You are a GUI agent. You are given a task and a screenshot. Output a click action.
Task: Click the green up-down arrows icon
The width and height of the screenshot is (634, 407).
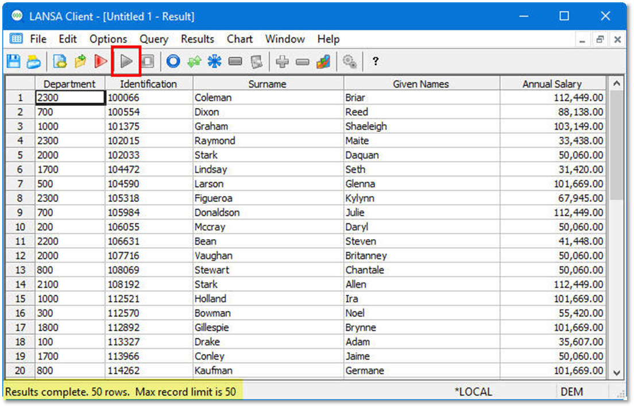[x=194, y=62]
